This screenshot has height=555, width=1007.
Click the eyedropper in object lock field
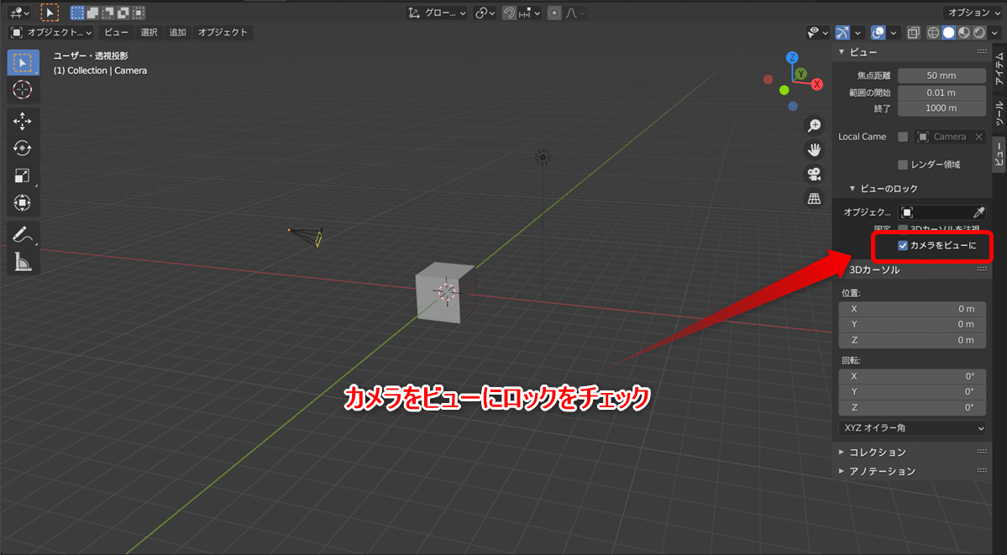978,212
